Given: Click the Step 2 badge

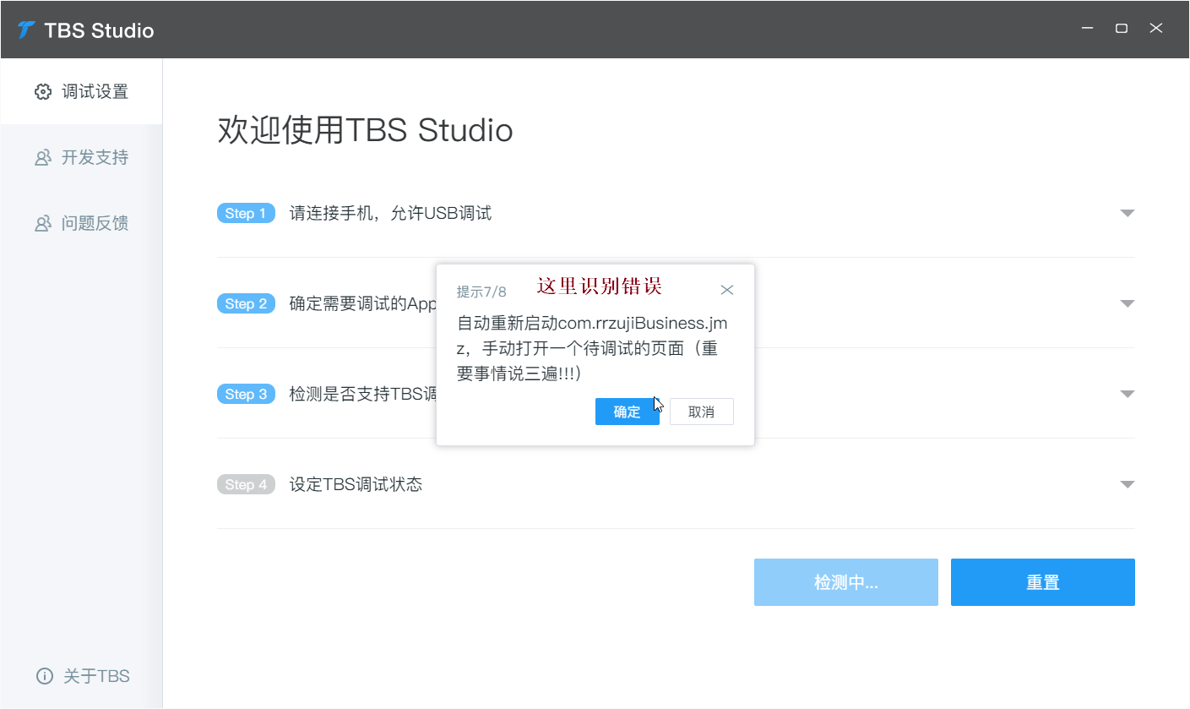Looking at the screenshot, I should coord(246,303).
